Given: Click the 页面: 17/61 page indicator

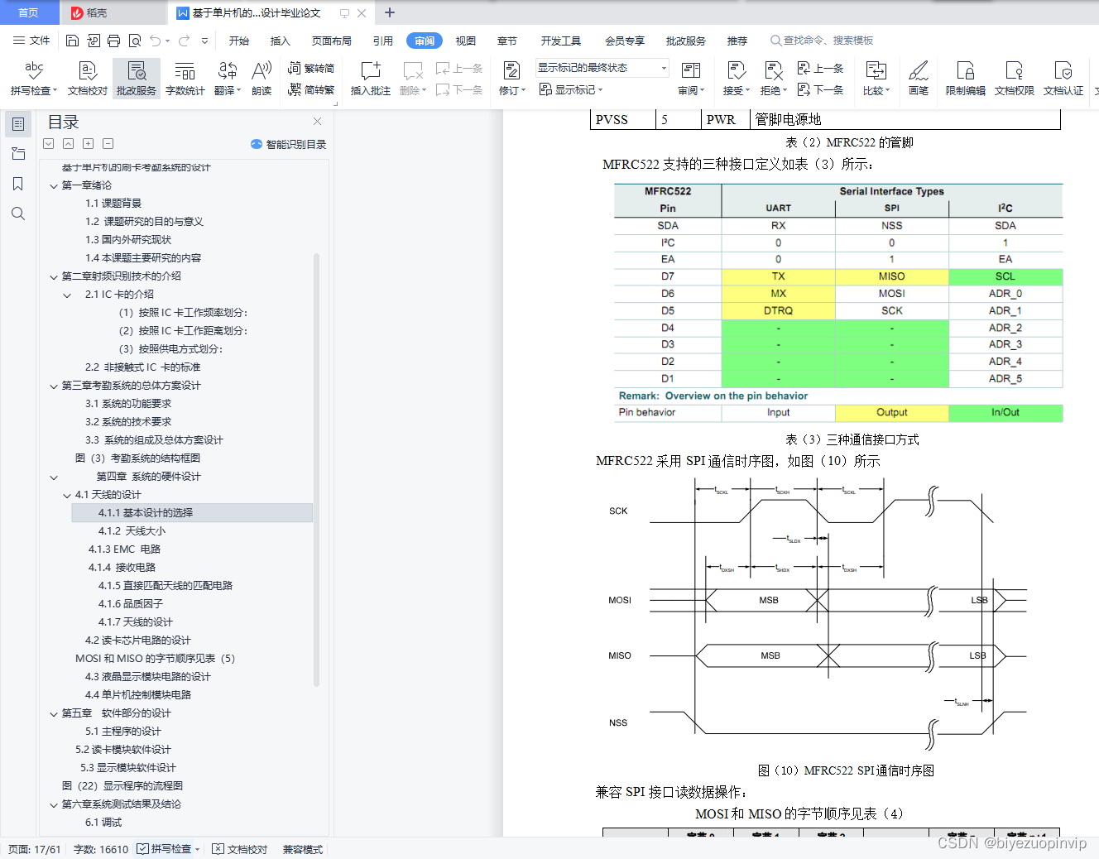Looking at the screenshot, I should pyautogui.click(x=34, y=849).
